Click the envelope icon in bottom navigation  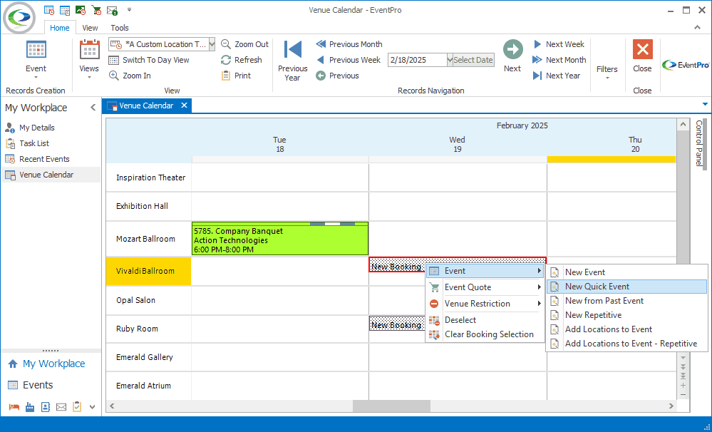point(61,407)
